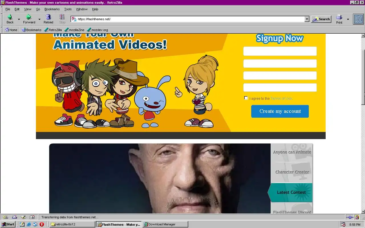This screenshot has width=365, height=228.
Task: Click the site favicon in the address bar
Action: (x=74, y=19)
